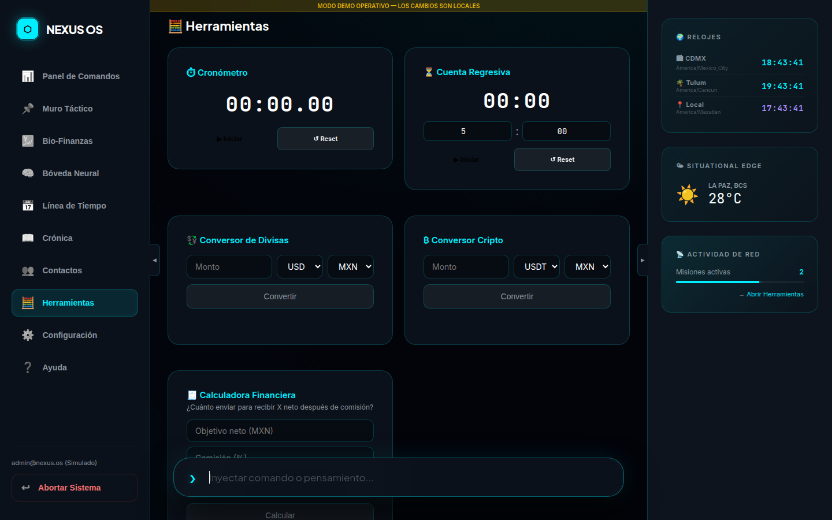This screenshot has width=832, height=520.
Task: Open the Crónica book icon
Action: 28,238
